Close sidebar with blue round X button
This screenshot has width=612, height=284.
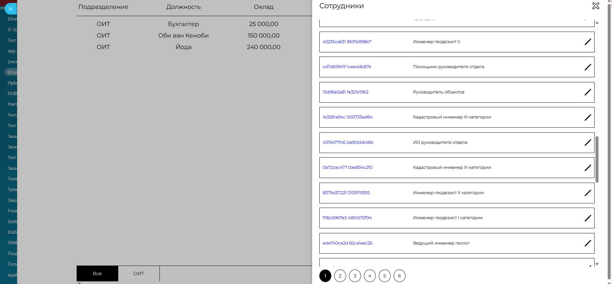coord(11,9)
